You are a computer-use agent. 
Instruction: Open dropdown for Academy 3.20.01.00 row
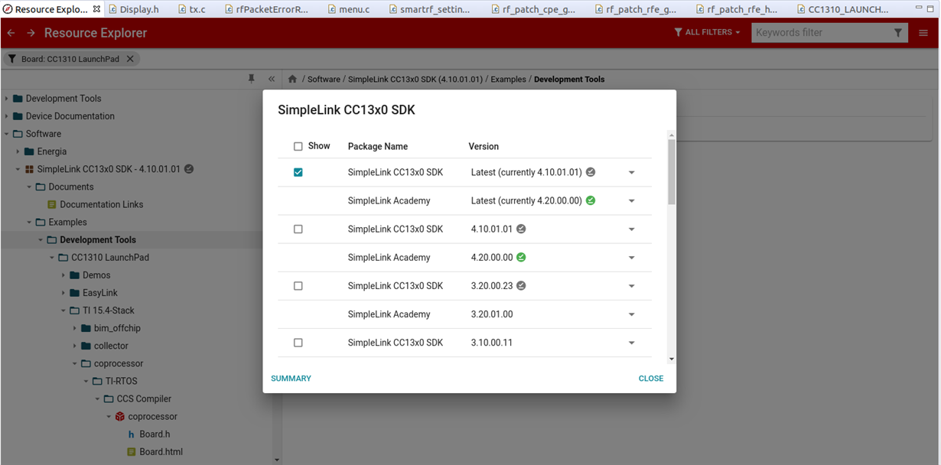[x=632, y=314]
